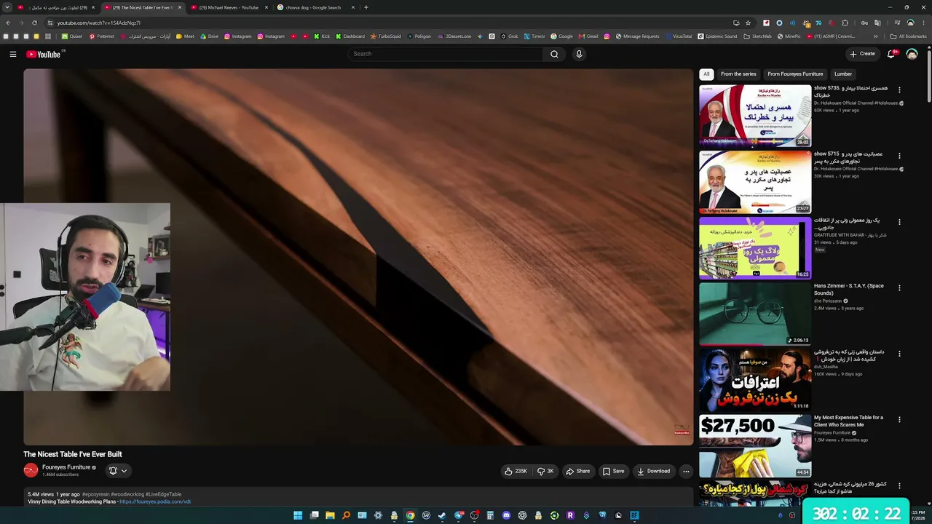Switch to the Michael Reeves - YouTube tab
Screen dimensions: 932x524
click(228, 7)
